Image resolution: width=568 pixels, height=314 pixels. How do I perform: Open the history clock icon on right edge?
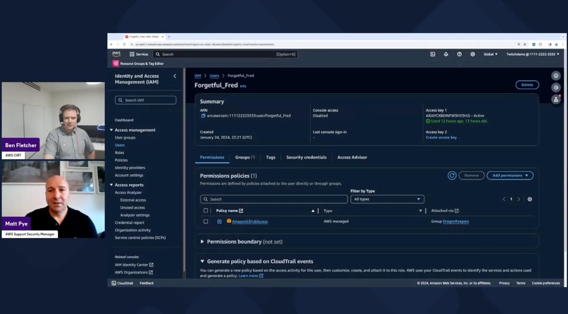(x=556, y=88)
